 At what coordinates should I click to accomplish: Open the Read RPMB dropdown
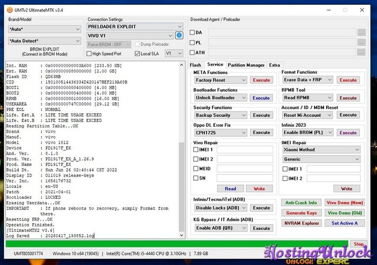pos(308,98)
